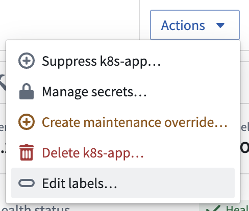The image size is (249, 211).
Task: Click the partially hidden wrench icon at left edge
Action: pos(3,83)
